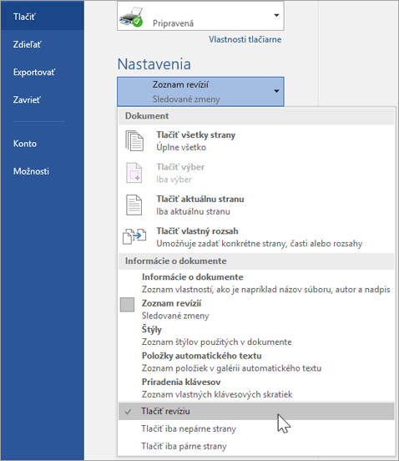This screenshot has height=461, width=399.
Task: Click the grayed Tlačiť výber selection icon
Action: (134, 173)
